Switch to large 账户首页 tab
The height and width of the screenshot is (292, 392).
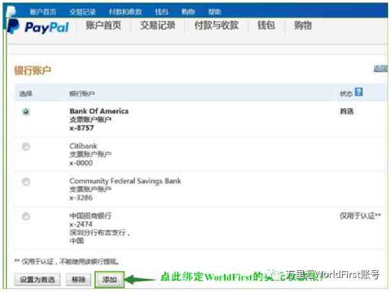[104, 26]
